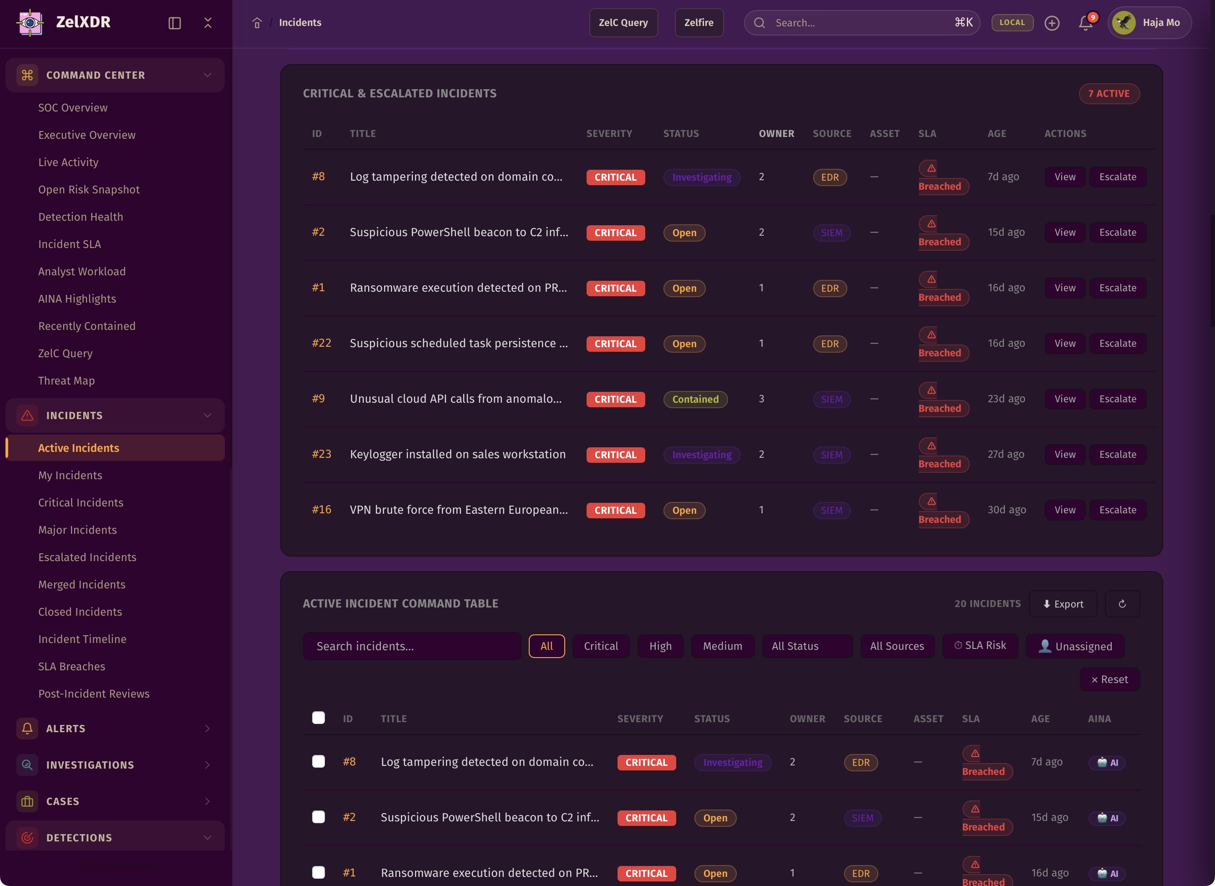Viewport: 1215px width, 886px height.
Task: Click the AI badge for incident #8
Action: coord(1107,763)
